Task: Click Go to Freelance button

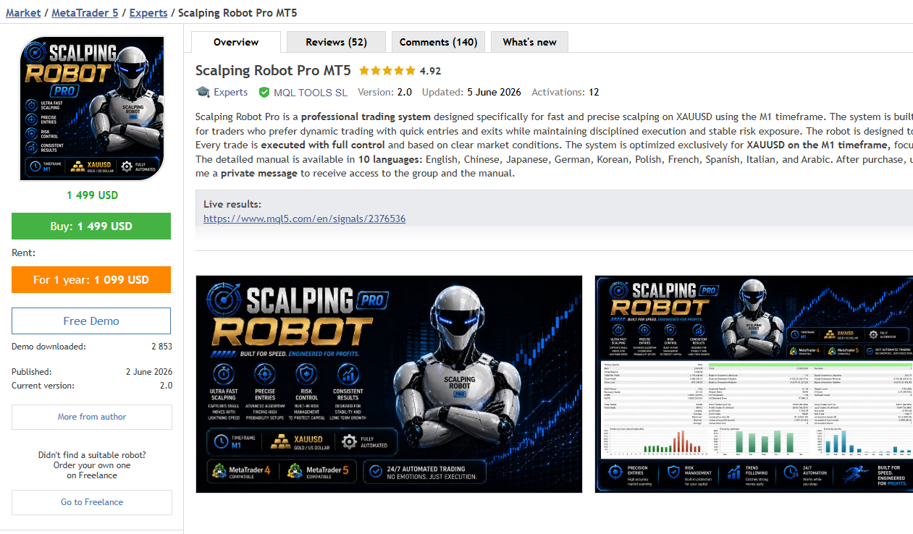Action: pyautogui.click(x=92, y=502)
